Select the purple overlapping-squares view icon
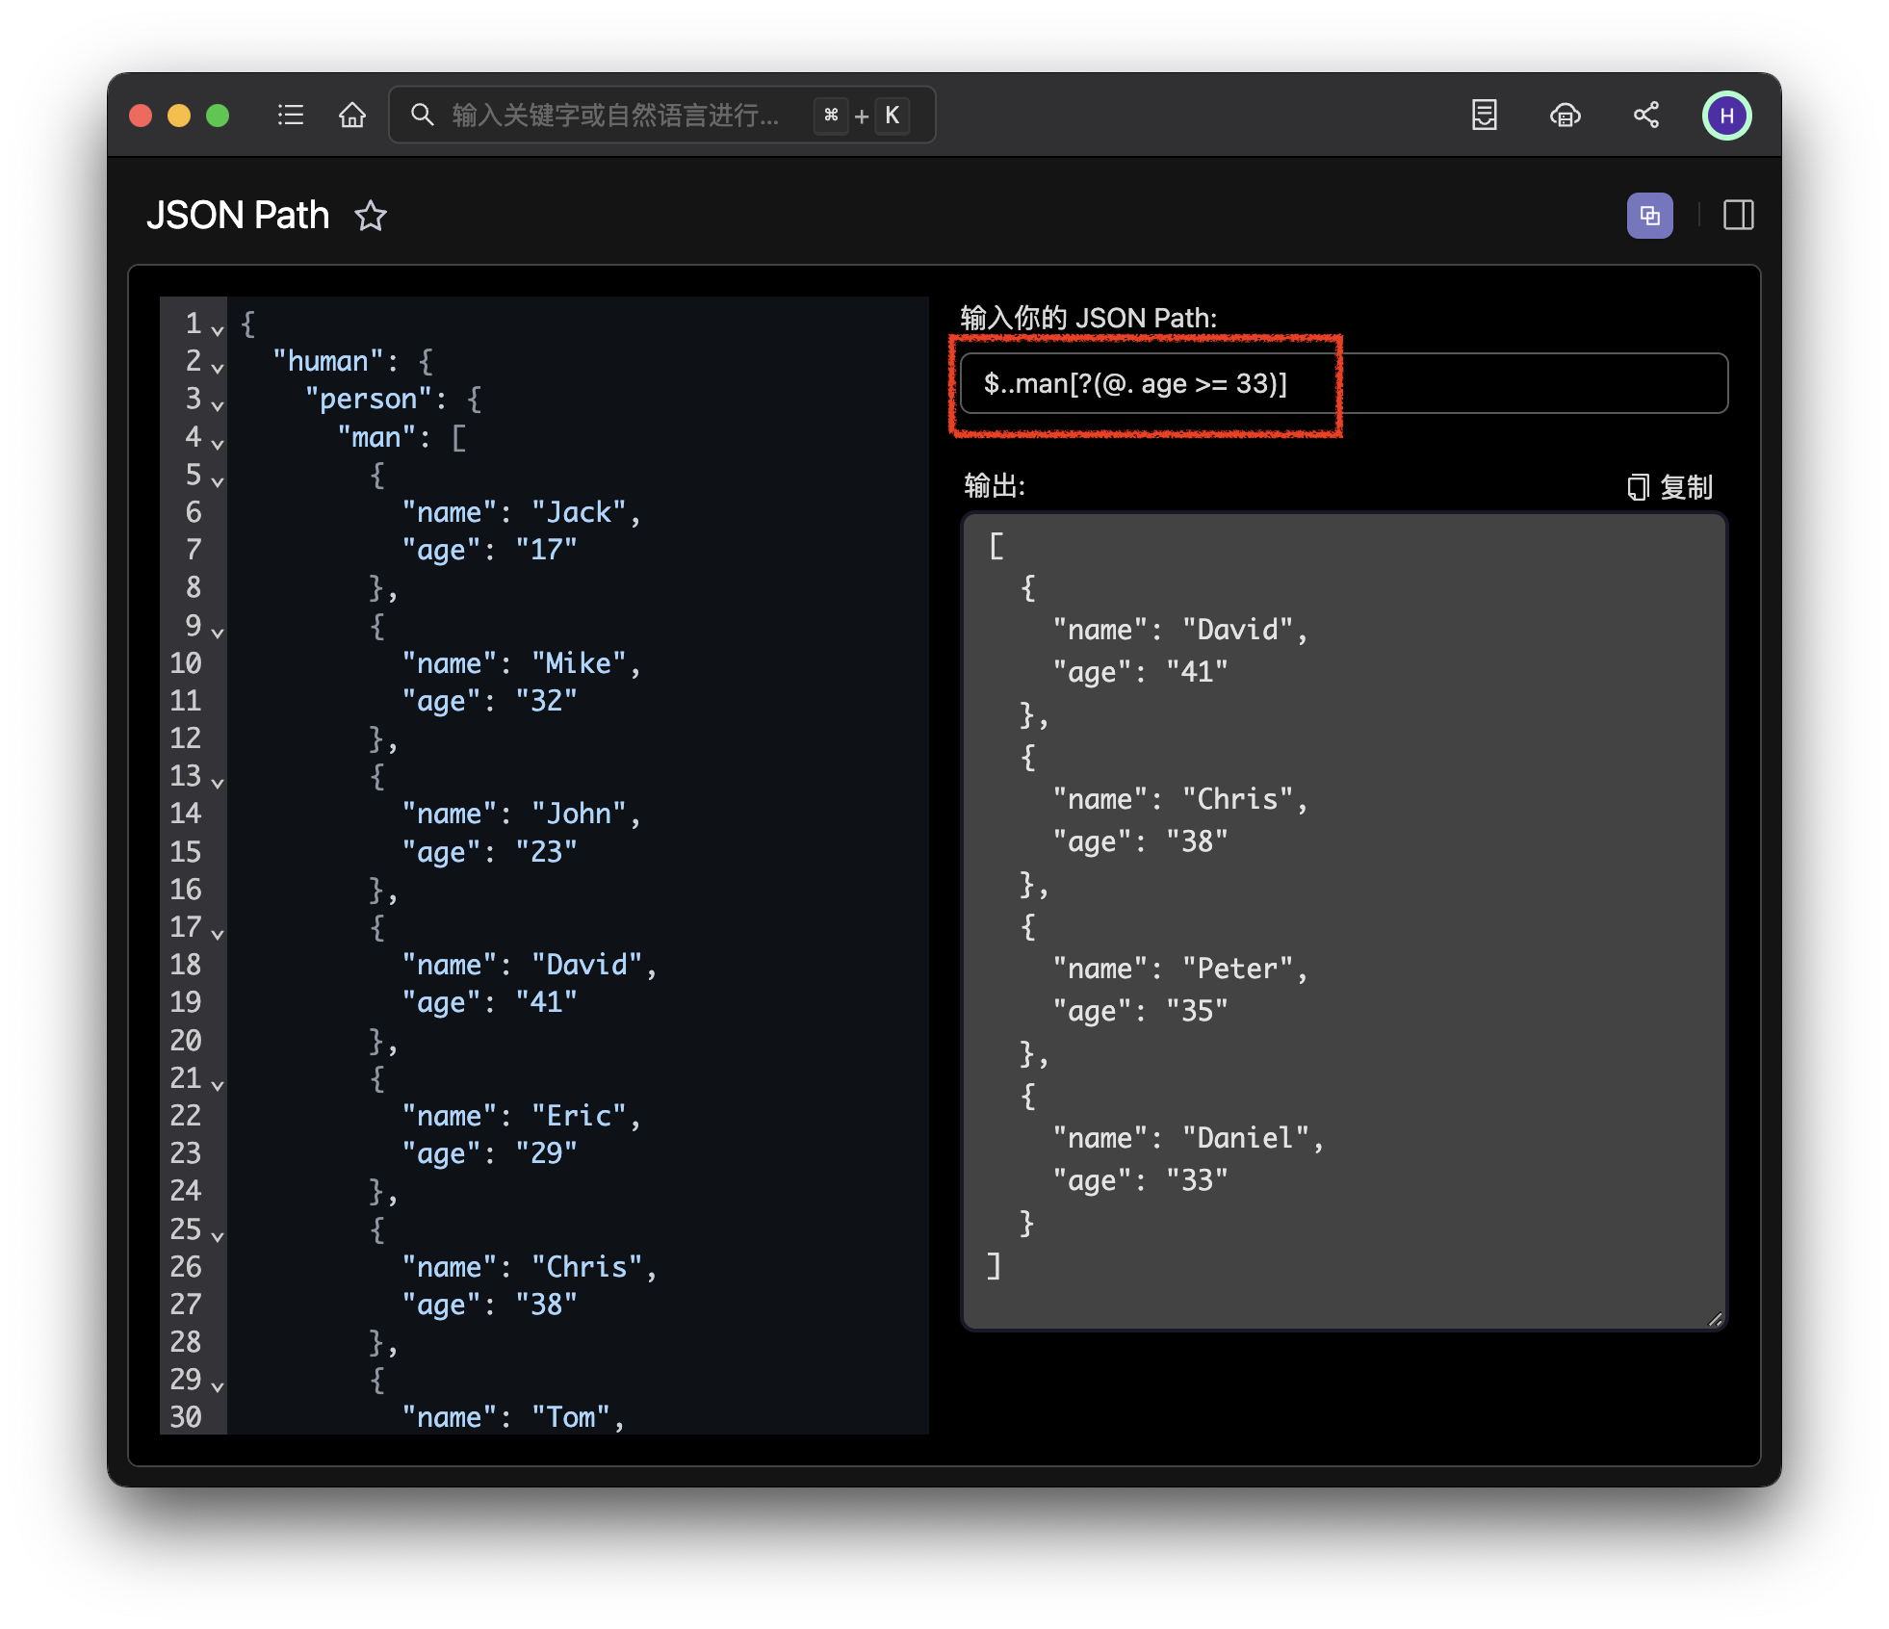Screen dimensions: 1889x1629 (x=1650, y=216)
